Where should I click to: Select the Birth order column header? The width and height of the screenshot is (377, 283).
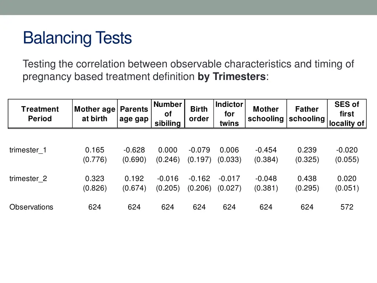pos(199,114)
